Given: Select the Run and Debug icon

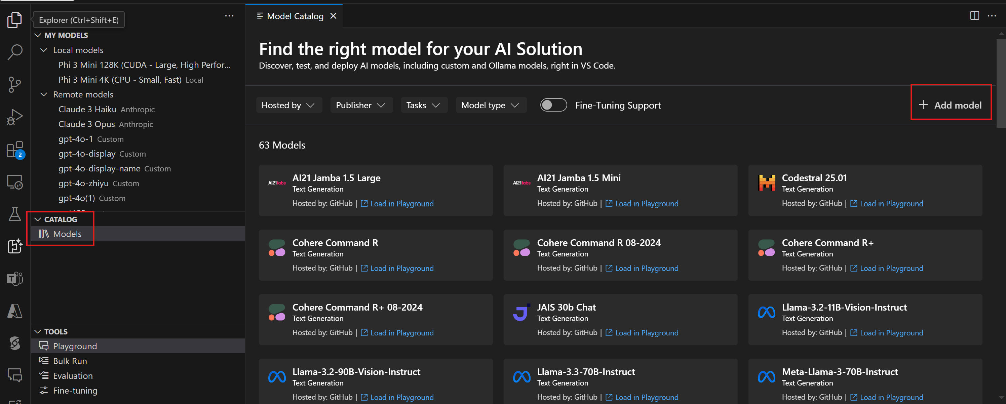Looking at the screenshot, I should 14,116.
